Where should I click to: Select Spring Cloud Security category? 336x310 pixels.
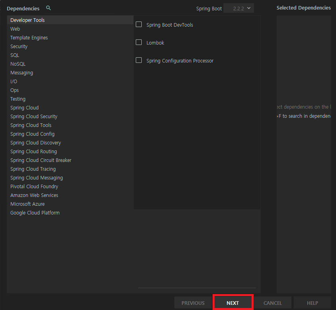click(x=70, y=116)
